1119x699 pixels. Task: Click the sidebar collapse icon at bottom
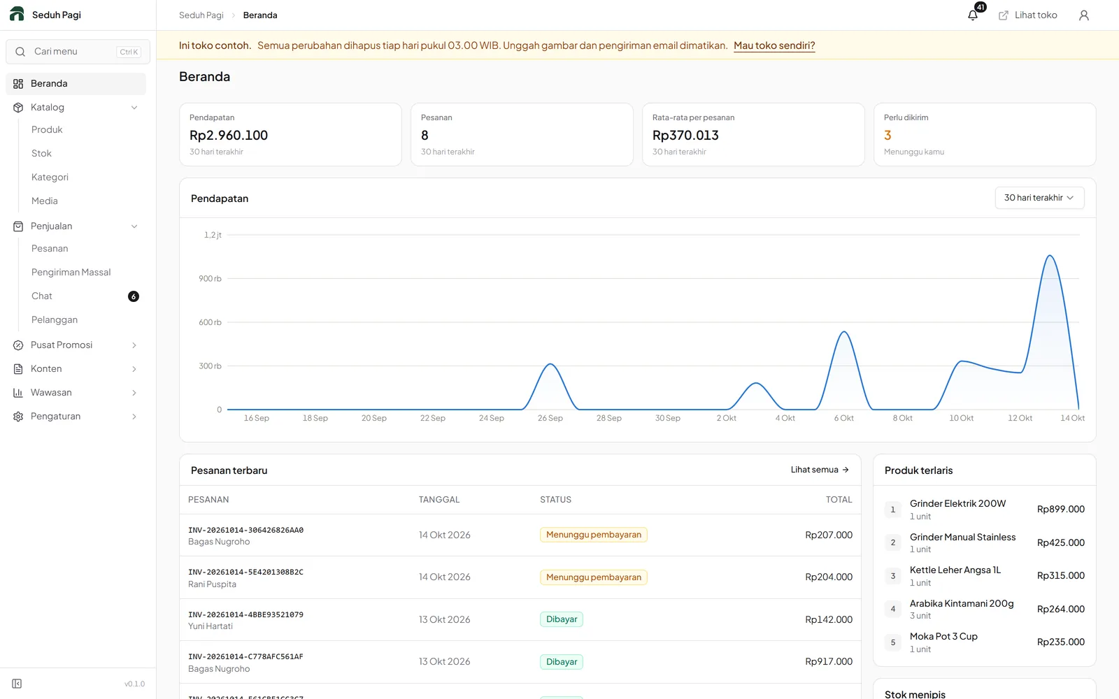point(17,684)
